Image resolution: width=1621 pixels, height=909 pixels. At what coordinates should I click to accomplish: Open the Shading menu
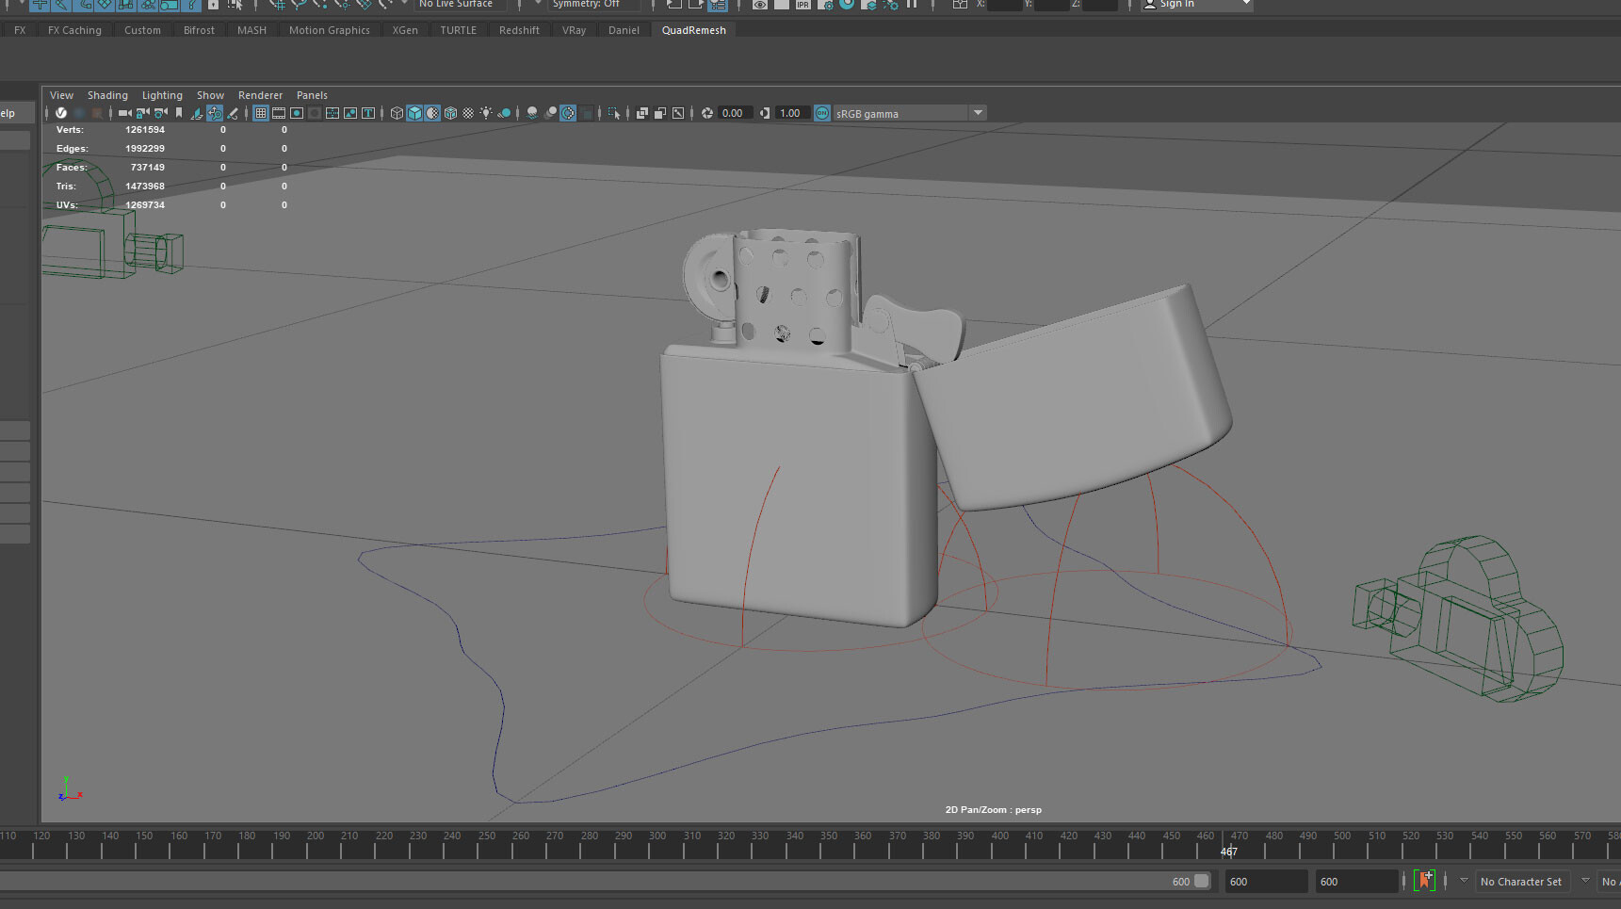click(x=107, y=94)
